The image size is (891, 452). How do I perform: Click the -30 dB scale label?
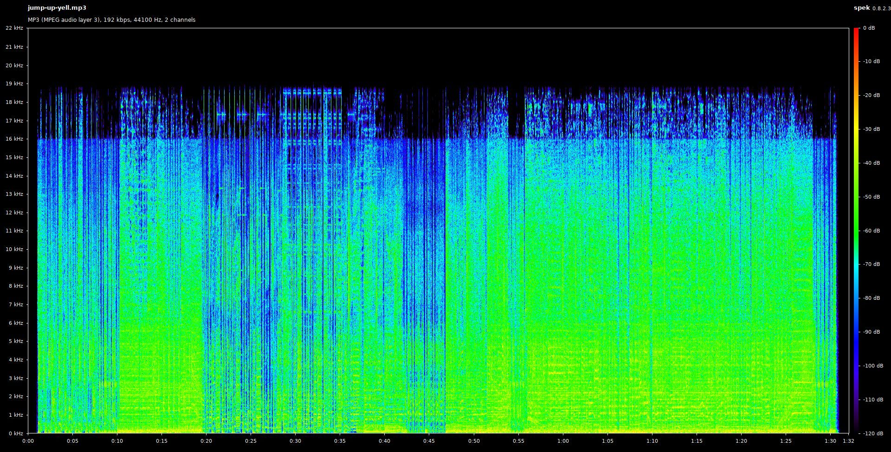871,129
